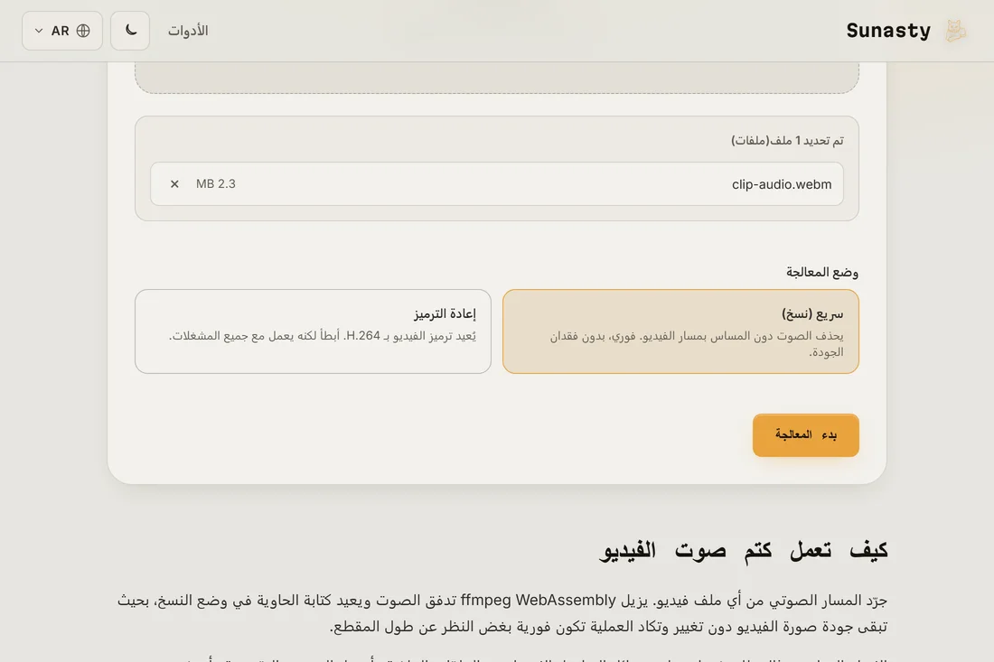Toggle dark mode with the moon icon
This screenshot has height=662, width=994.
pos(130,31)
